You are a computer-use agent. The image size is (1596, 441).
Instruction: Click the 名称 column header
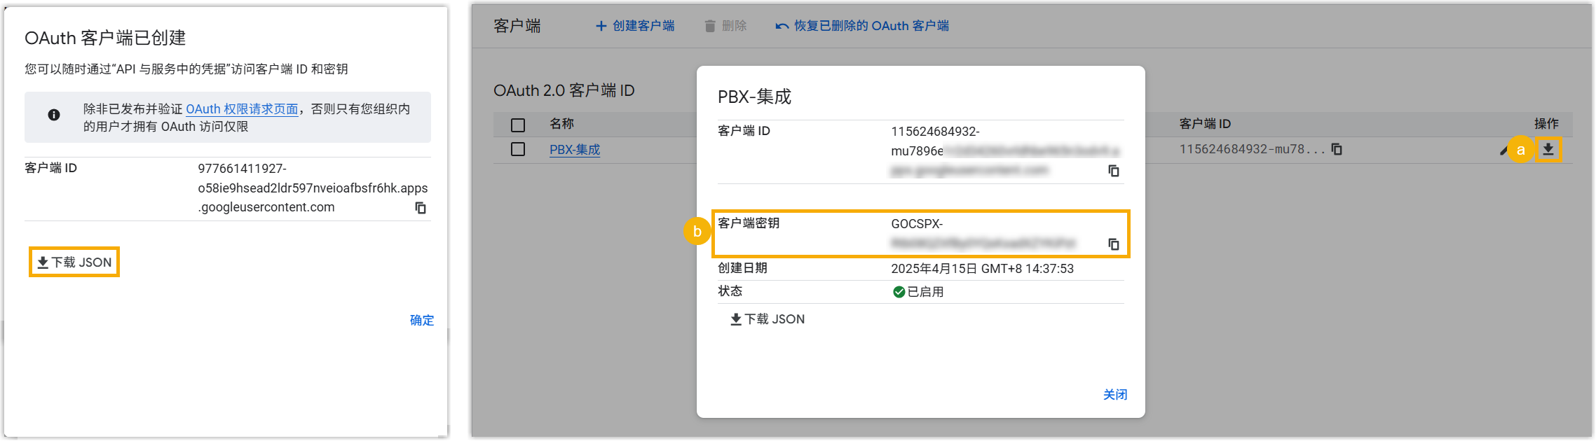[x=561, y=124]
